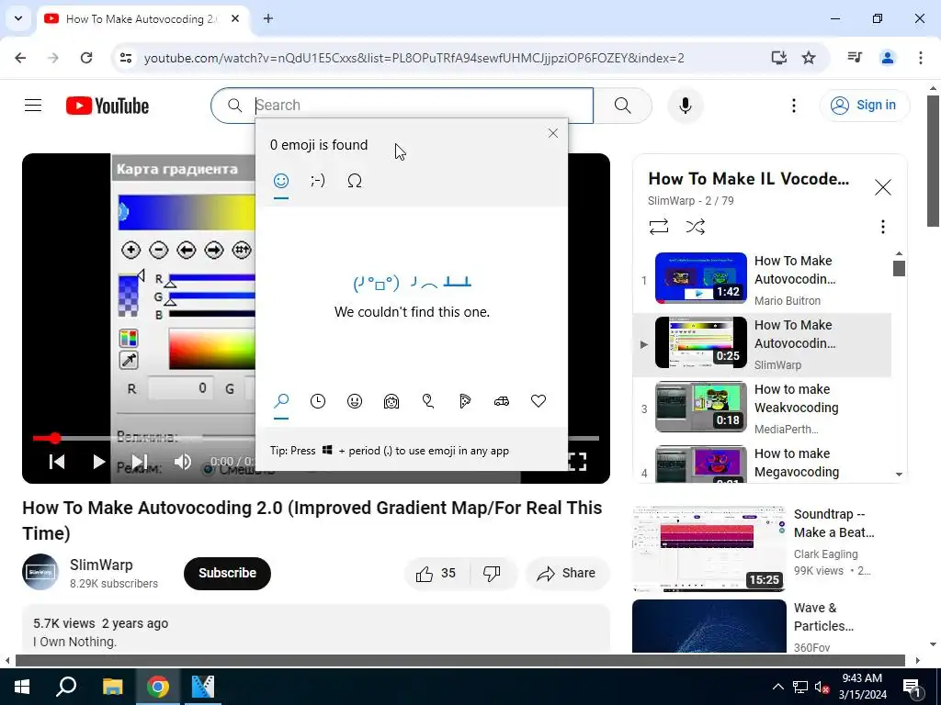Expand the video description box
Screen dimensions: 941x705
tap(316, 630)
